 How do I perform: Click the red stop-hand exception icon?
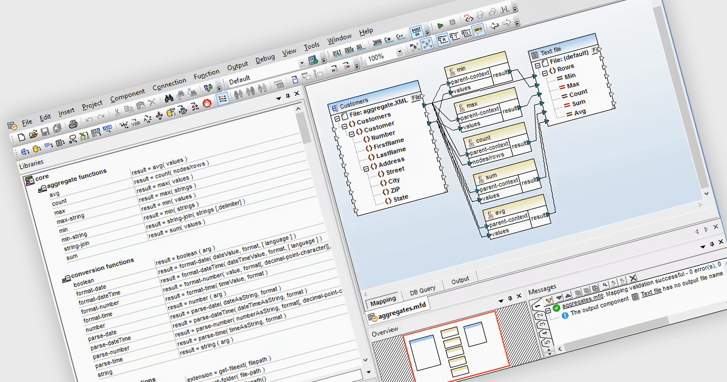(207, 104)
